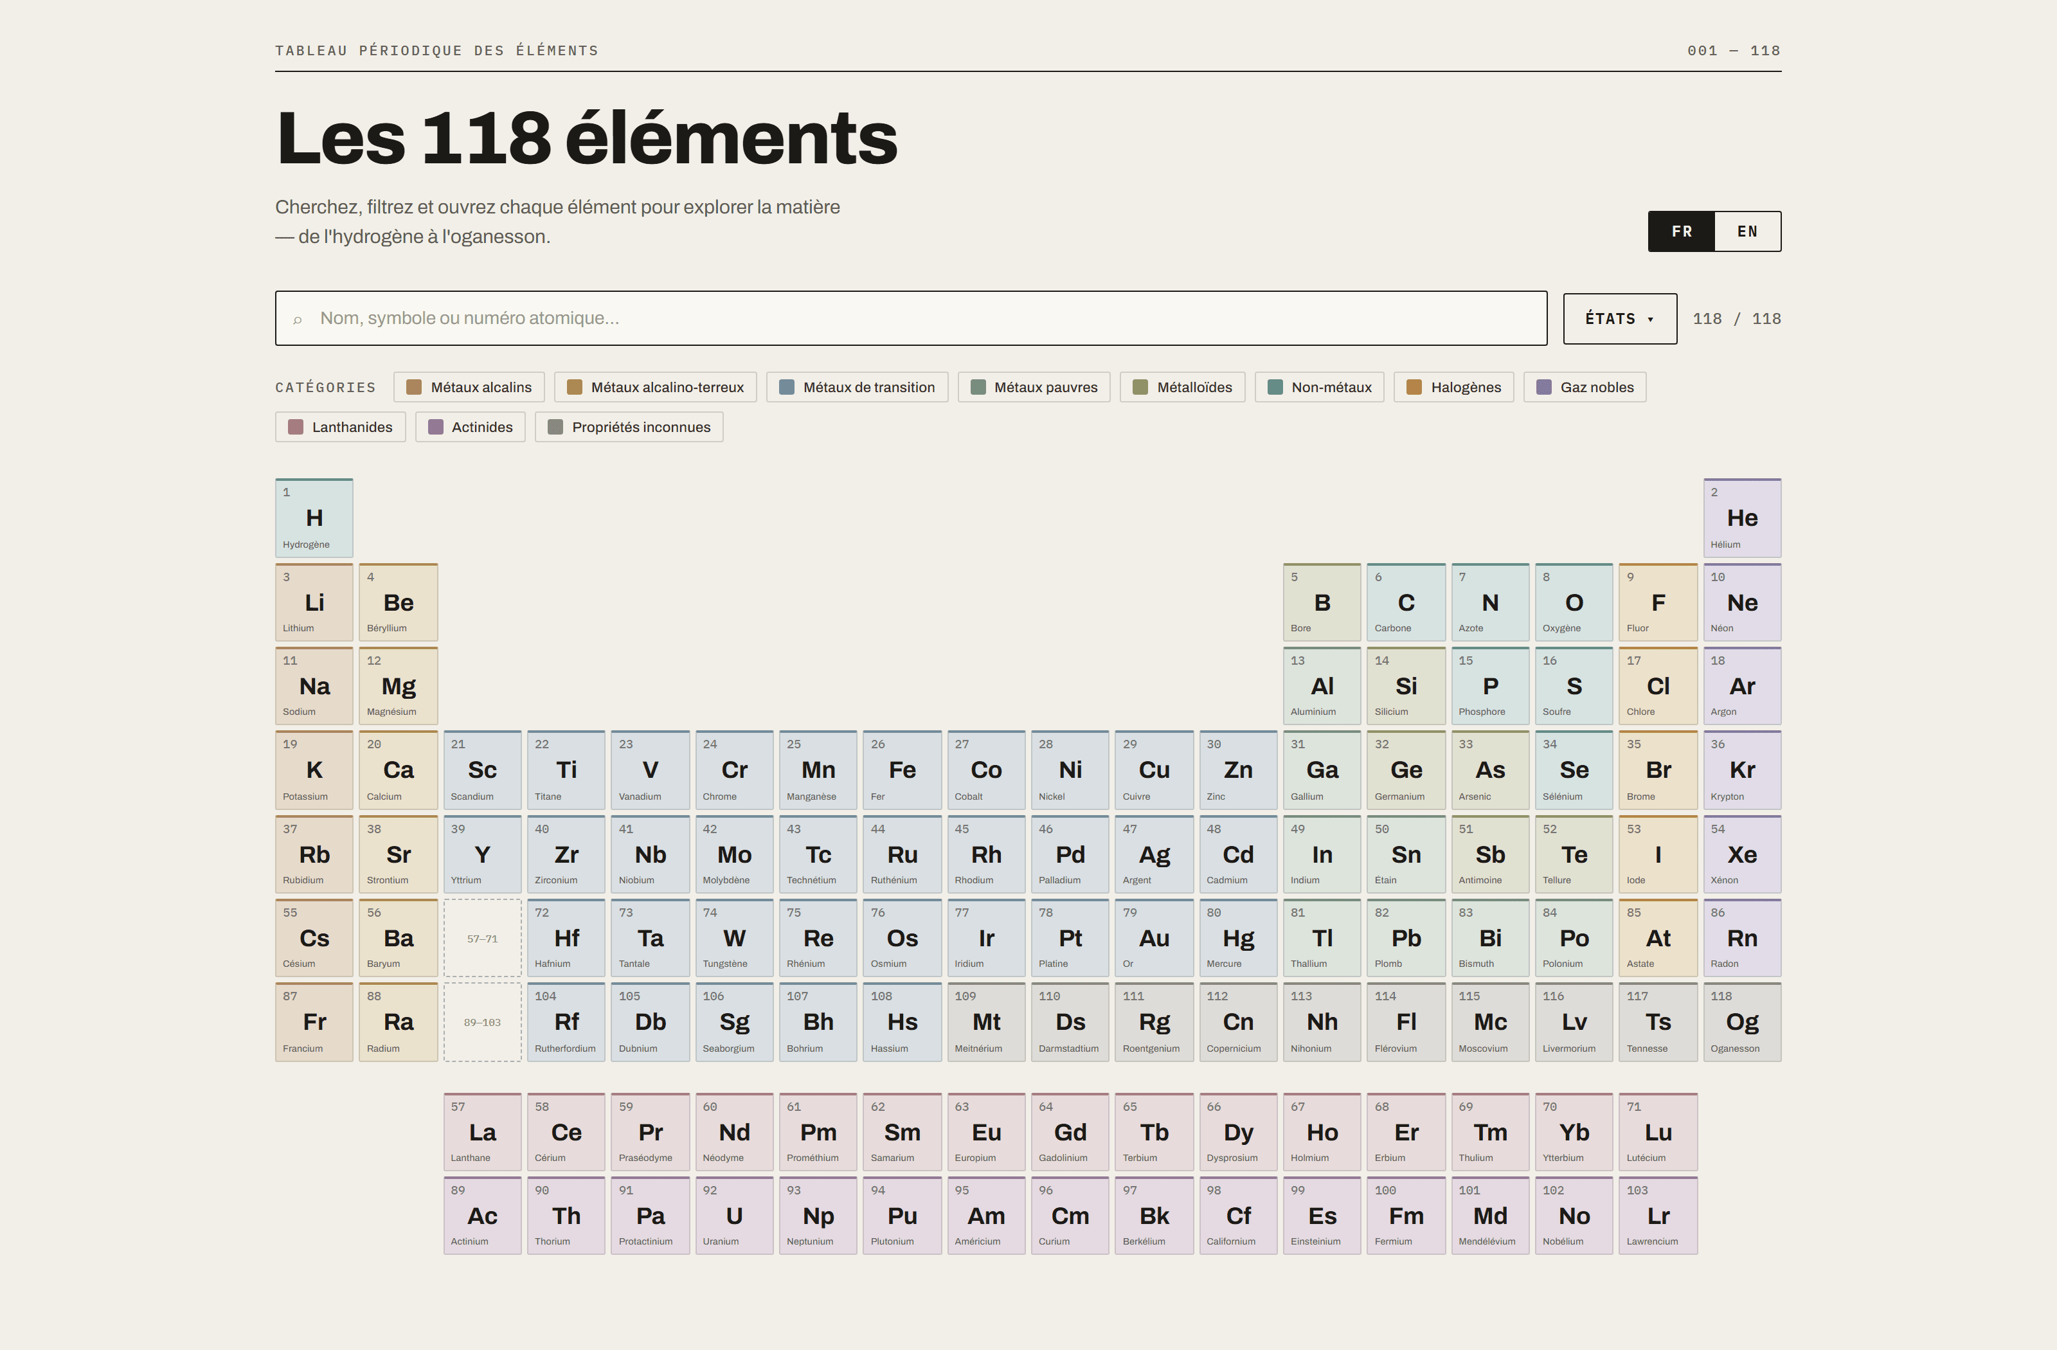
Task: Select the Or (Au) tile
Action: coord(1154,939)
